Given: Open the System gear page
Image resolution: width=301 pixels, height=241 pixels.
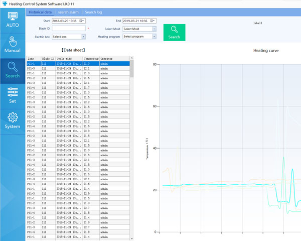Looking at the screenshot, I should tap(13, 120).
